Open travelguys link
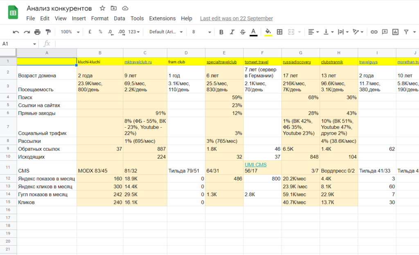Viewport: 419px width, 255px height. click(368, 62)
